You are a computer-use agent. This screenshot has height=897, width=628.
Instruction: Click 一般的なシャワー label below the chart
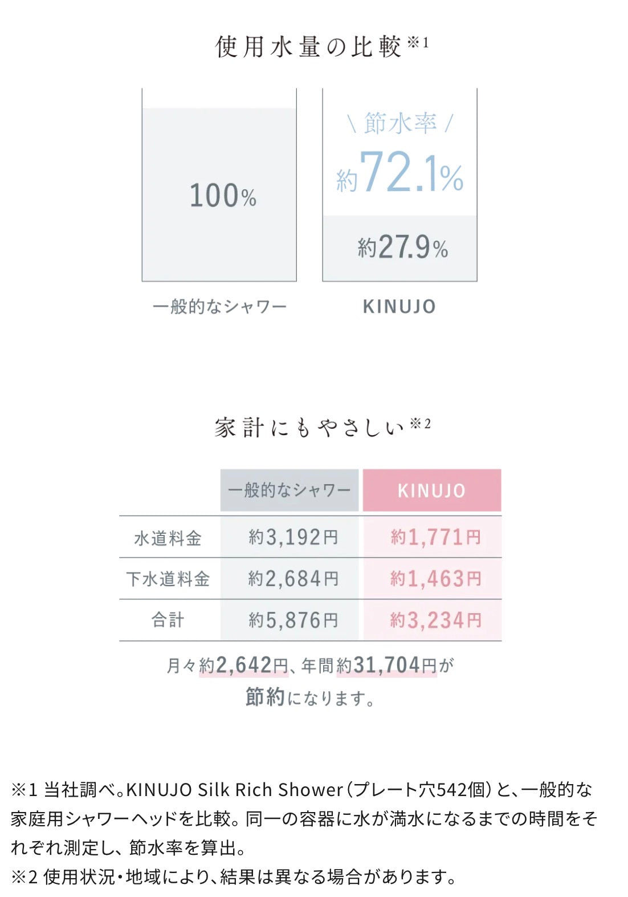219,307
